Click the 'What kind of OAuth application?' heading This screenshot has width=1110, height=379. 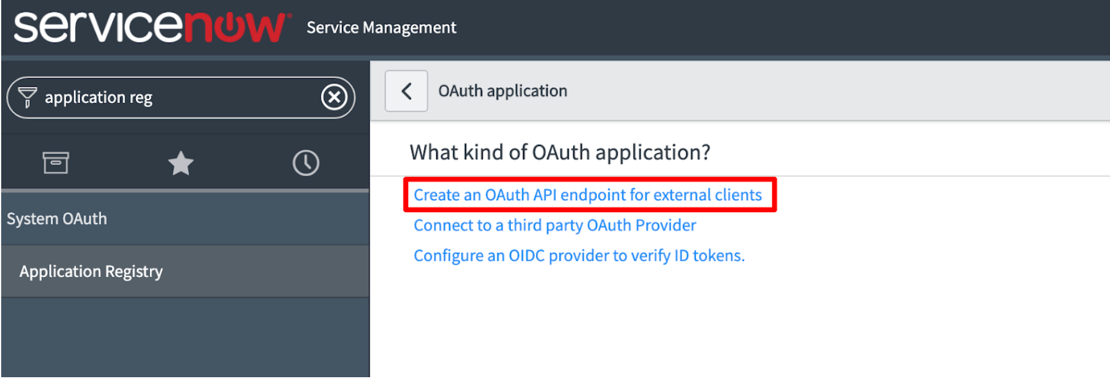(560, 153)
